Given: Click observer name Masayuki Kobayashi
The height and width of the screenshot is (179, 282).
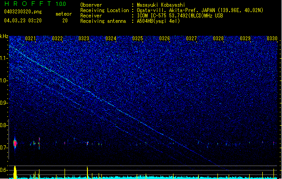Looking at the screenshot, I should (x=161, y=5).
